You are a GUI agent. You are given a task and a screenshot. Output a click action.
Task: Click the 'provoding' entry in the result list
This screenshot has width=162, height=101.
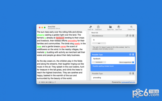point(97,78)
